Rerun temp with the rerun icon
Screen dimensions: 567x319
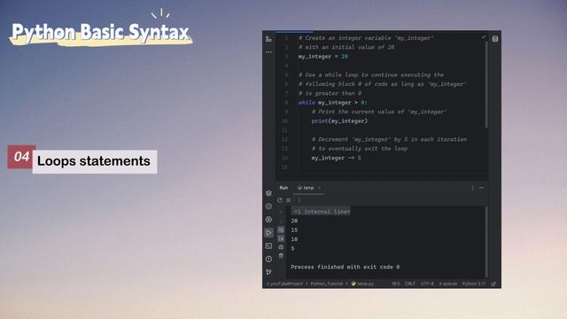(x=280, y=200)
